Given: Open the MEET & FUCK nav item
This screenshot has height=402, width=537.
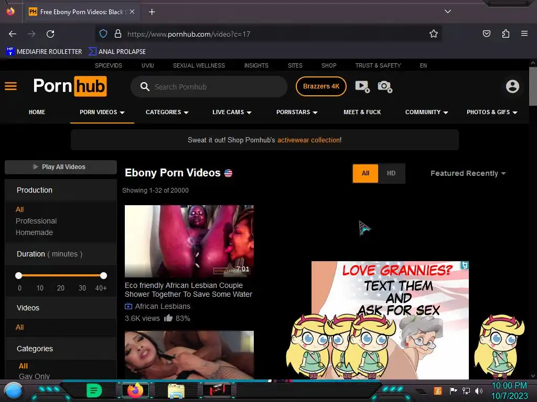Looking at the screenshot, I should coord(362,112).
